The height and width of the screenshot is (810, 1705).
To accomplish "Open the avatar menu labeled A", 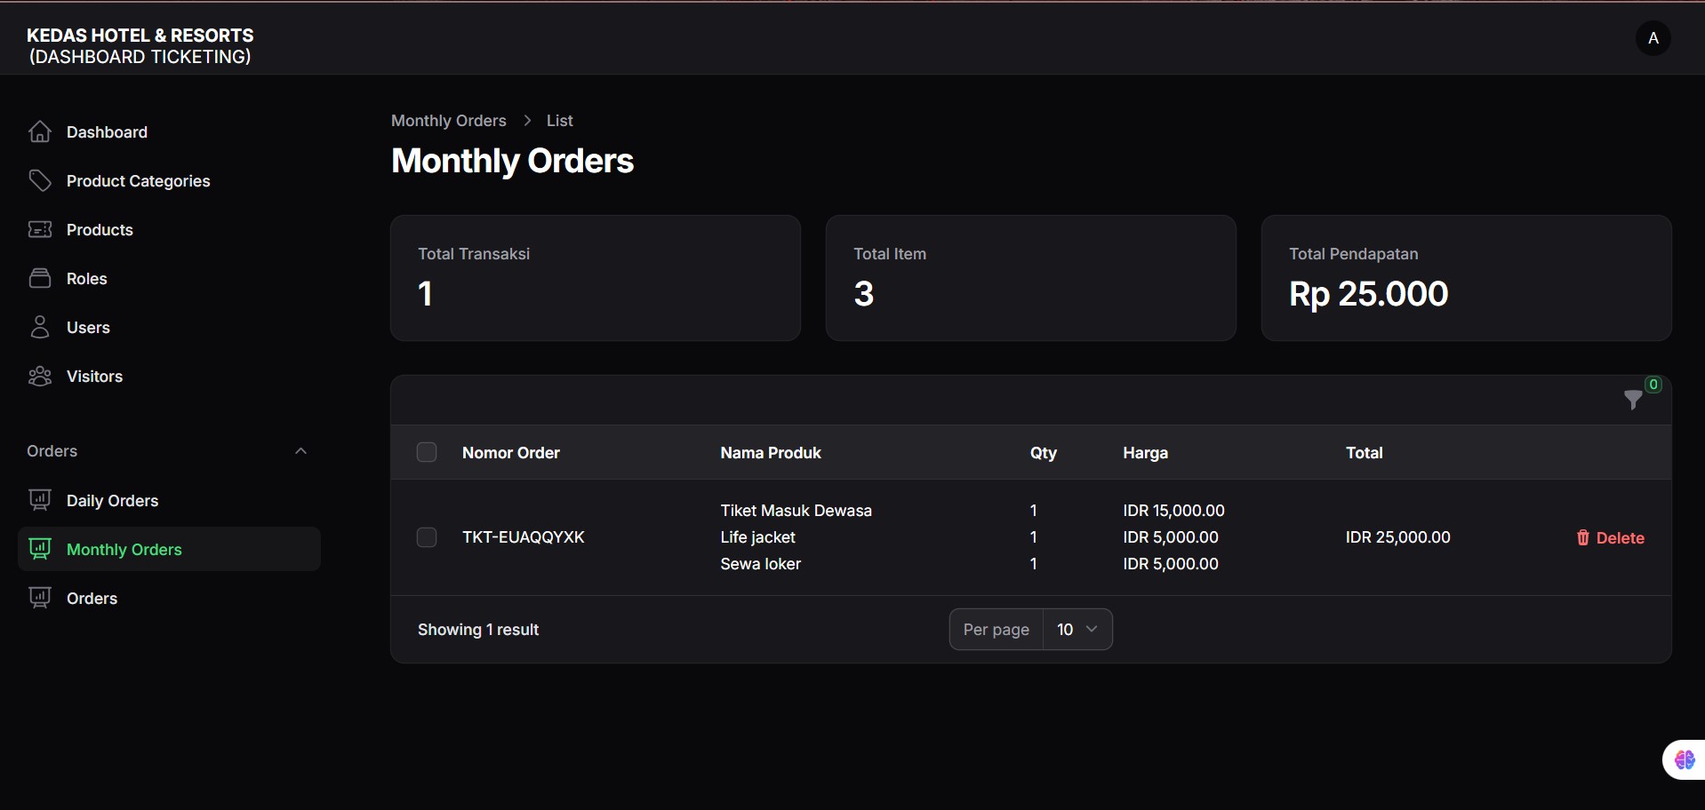I will [1653, 38].
